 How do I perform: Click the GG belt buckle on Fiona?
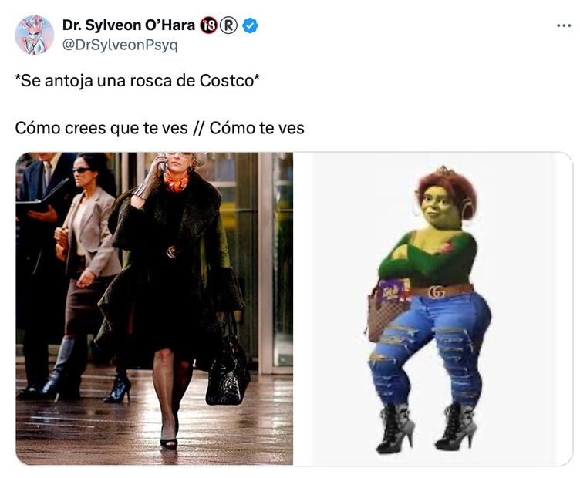[x=437, y=292]
